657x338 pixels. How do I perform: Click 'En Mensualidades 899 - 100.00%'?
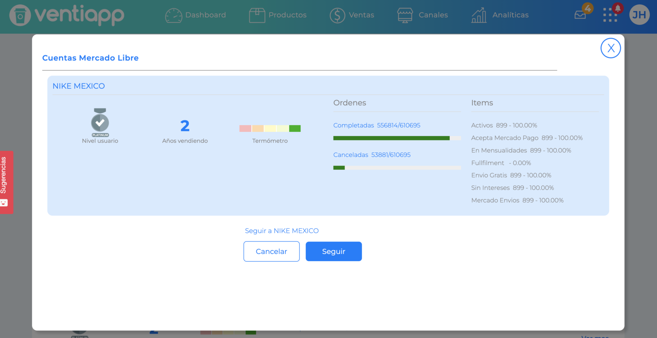click(521, 150)
